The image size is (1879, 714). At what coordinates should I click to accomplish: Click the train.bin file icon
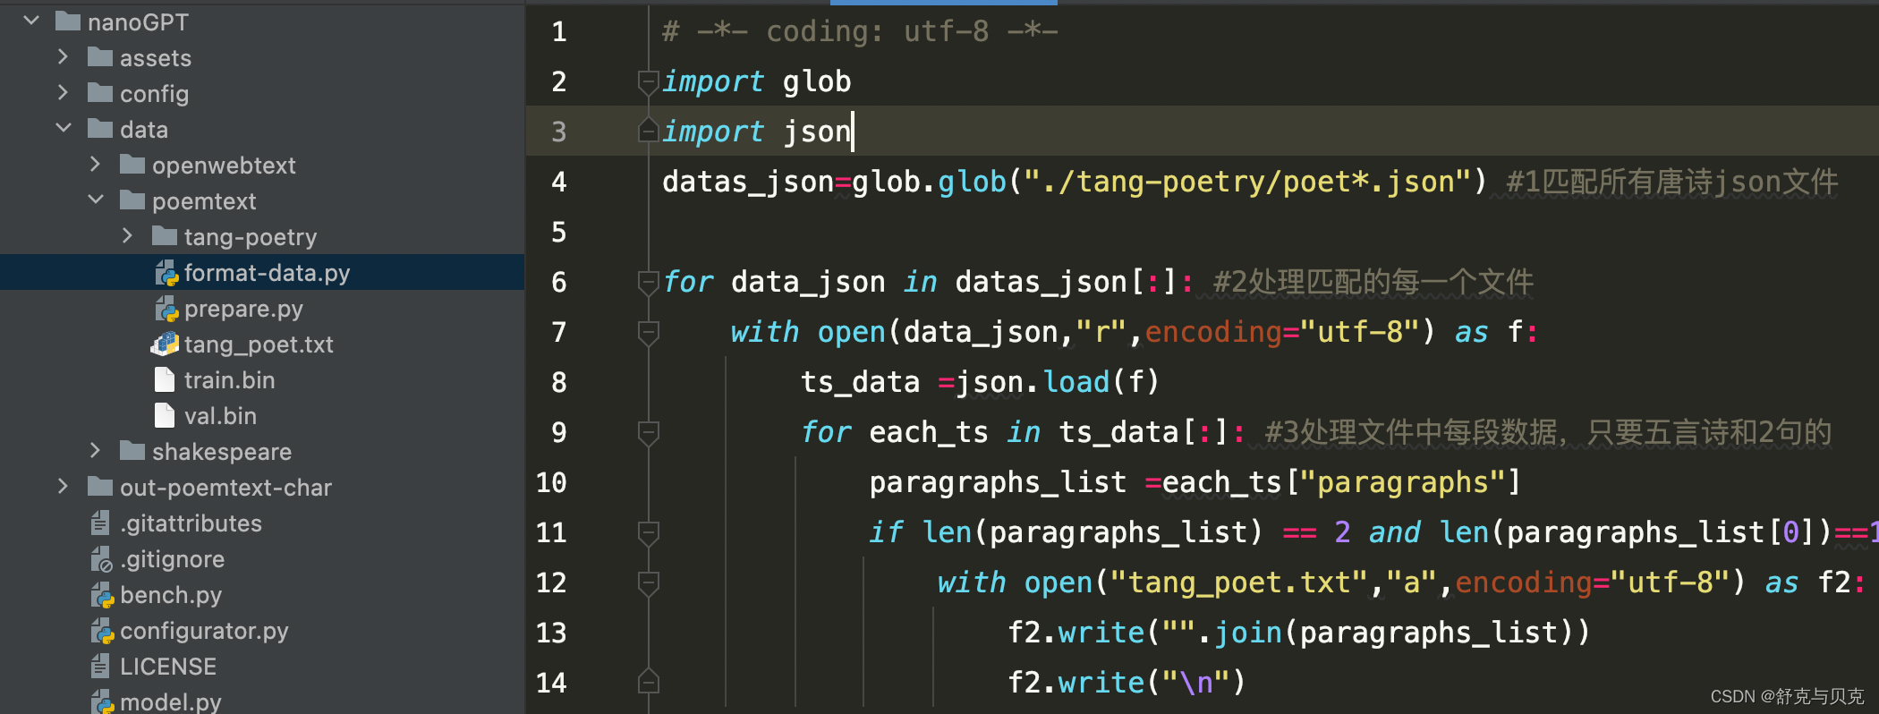[x=165, y=379]
